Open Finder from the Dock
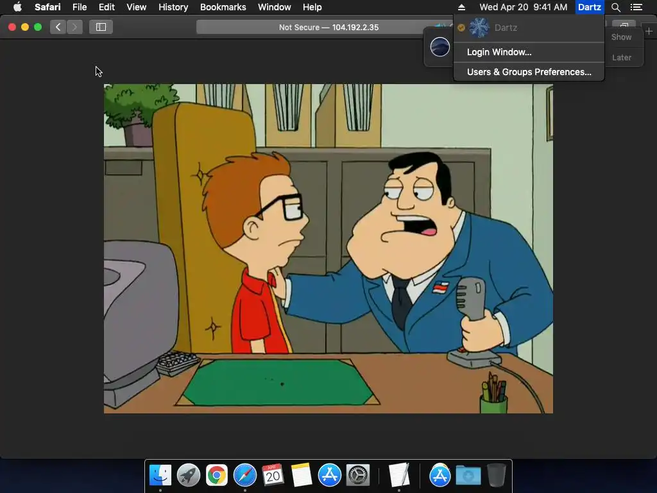The image size is (657, 493). tap(160, 475)
